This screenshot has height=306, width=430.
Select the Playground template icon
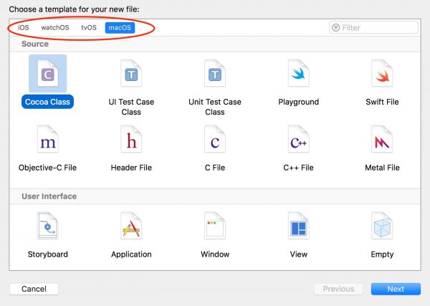click(x=298, y=74)
